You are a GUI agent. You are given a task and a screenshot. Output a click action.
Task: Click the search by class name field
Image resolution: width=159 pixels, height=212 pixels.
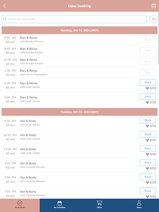tap(74, 19)
